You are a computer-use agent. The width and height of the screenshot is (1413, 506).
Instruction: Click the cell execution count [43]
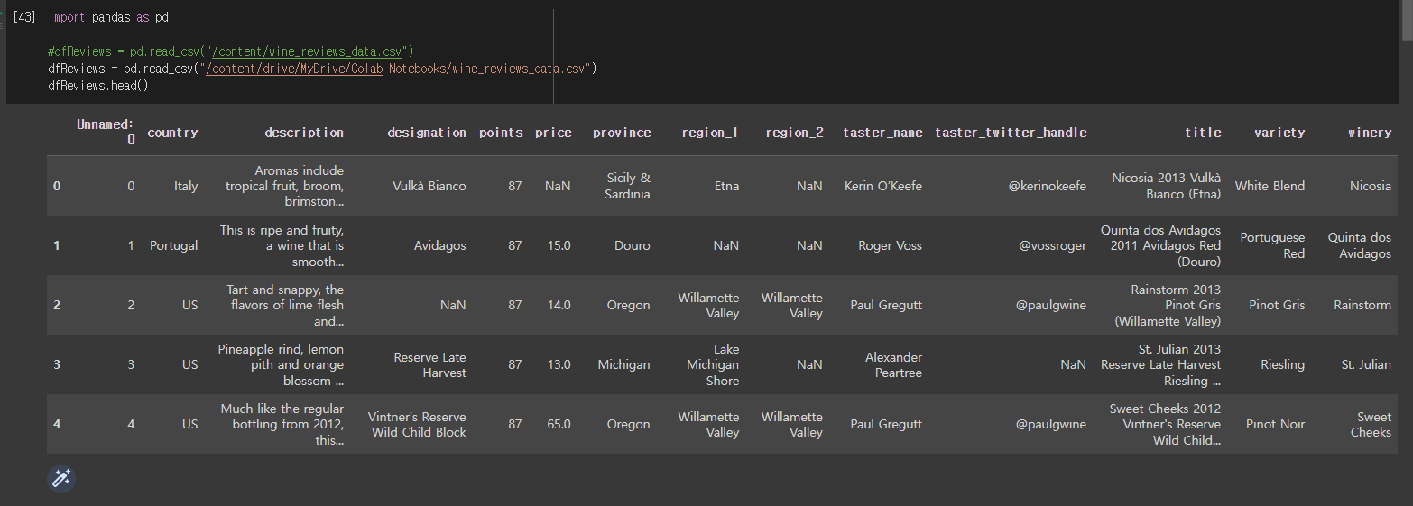click(24, 17)
